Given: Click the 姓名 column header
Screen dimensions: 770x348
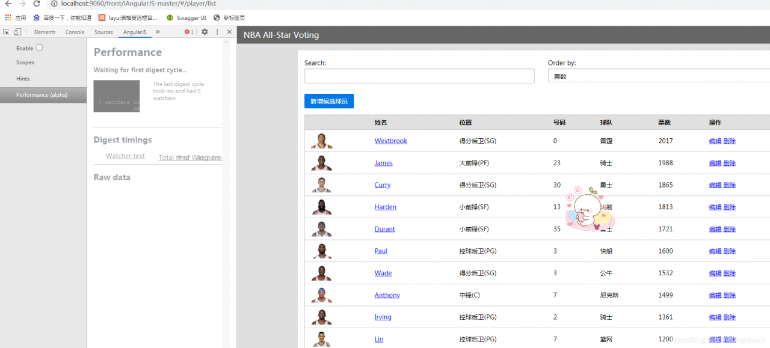Looking at the screenshot, I should [381, 123].
